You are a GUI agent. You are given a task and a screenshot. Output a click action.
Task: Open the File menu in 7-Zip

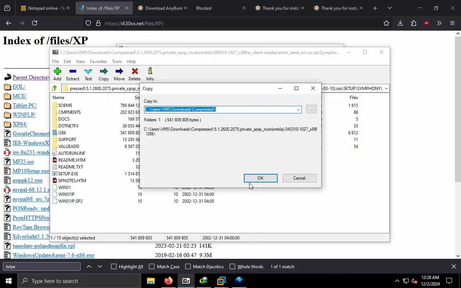point(55,62)
